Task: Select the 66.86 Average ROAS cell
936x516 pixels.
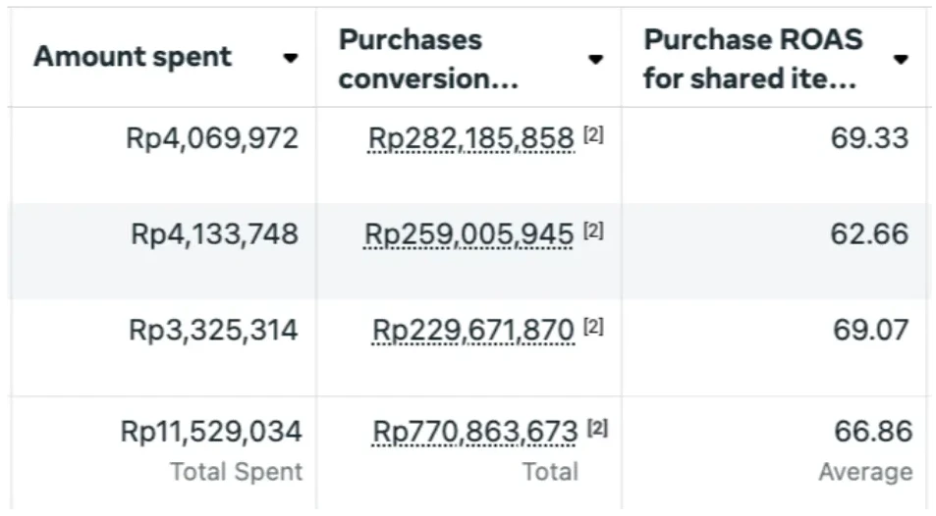Action: pyautogui.click(x=872, y=431)
